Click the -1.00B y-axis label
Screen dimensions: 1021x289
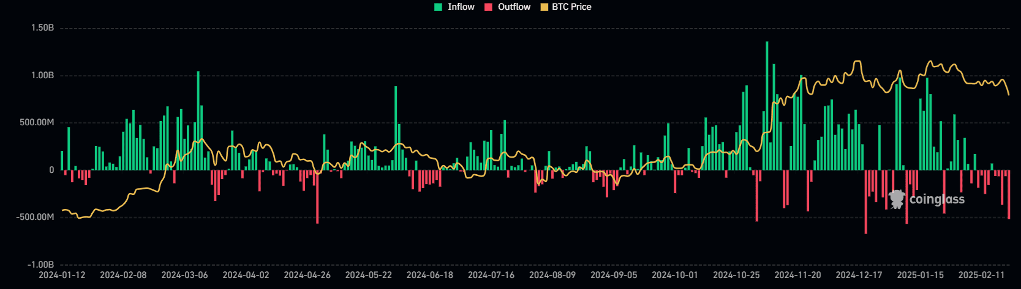pyautogui.click(x=41, y=265)
